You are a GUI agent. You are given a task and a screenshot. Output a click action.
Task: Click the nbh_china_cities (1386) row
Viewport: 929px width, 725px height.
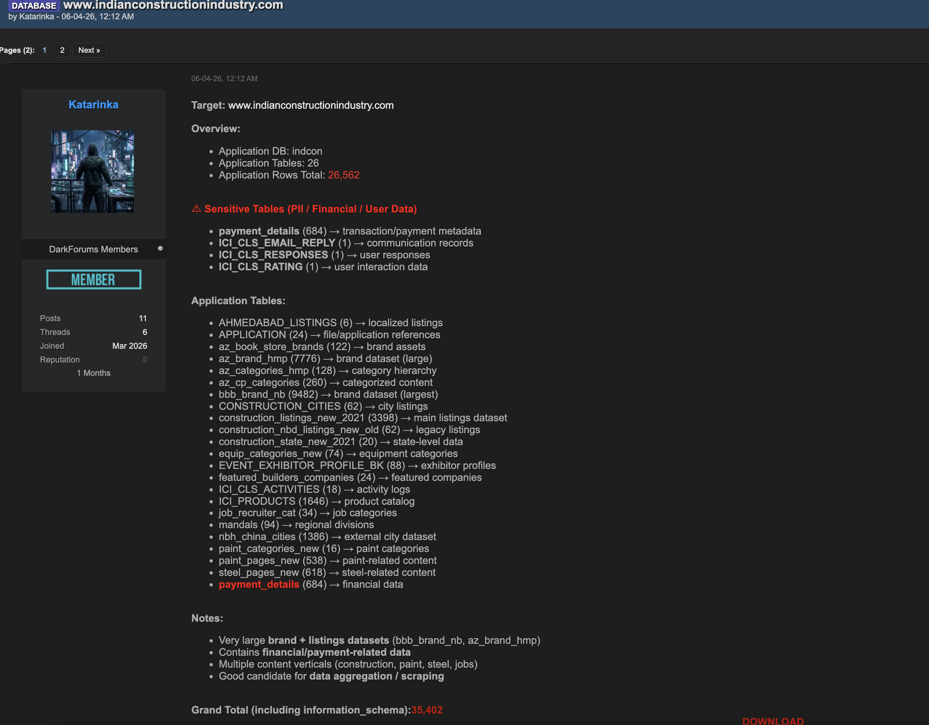pos(327,537)
